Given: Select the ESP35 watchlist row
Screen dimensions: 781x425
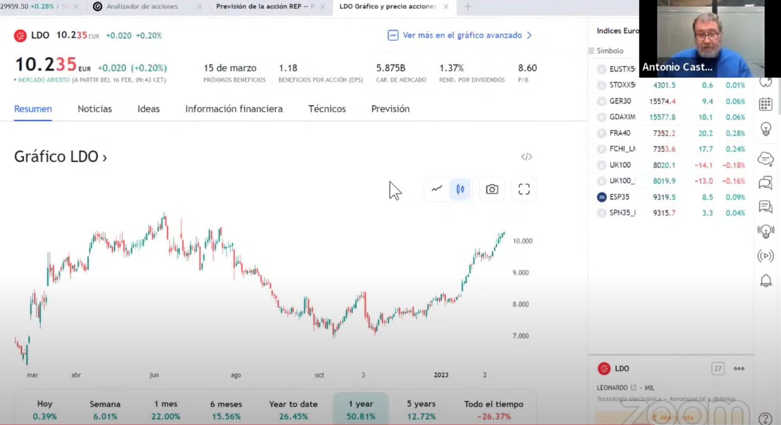Looking at the screenshot, I should point(671,197).
